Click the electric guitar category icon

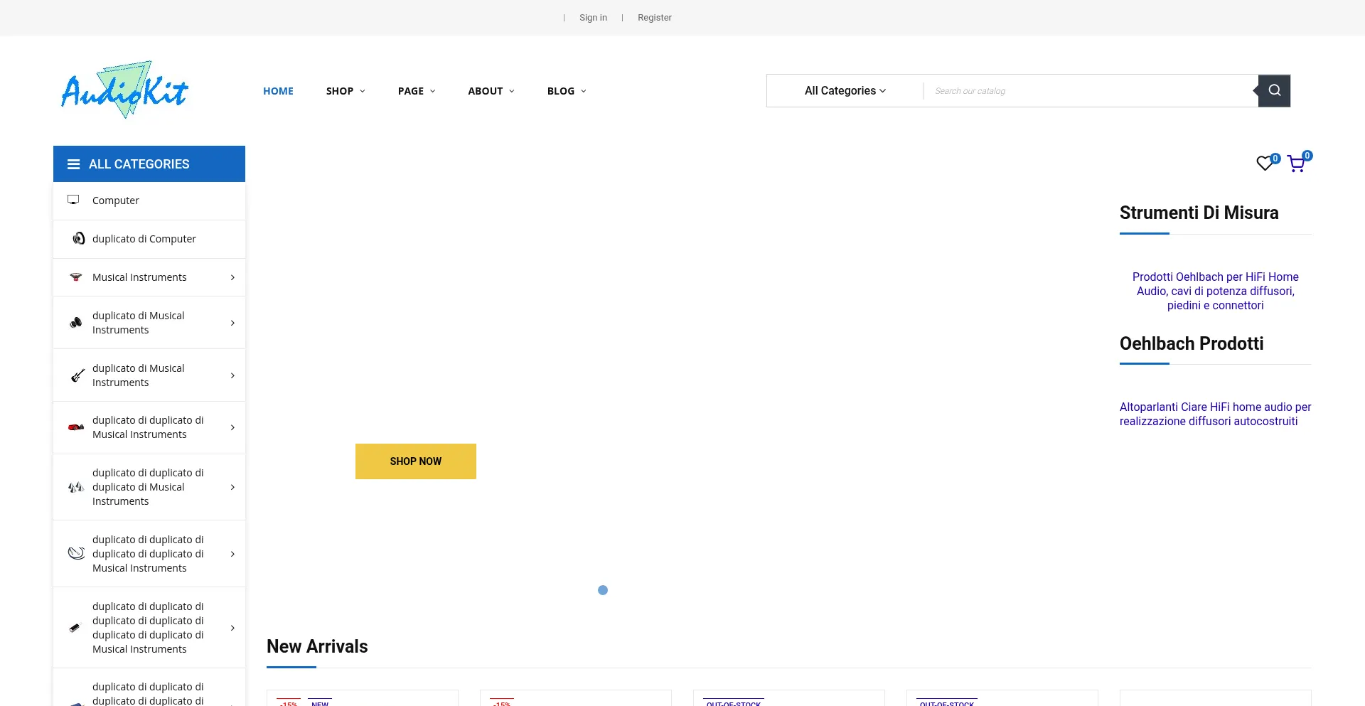(x=77, y=375)
